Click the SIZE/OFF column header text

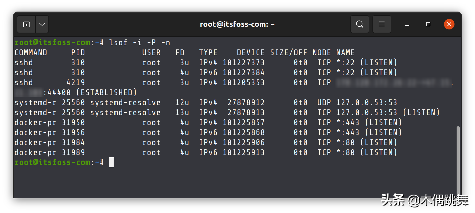[289, 53]
